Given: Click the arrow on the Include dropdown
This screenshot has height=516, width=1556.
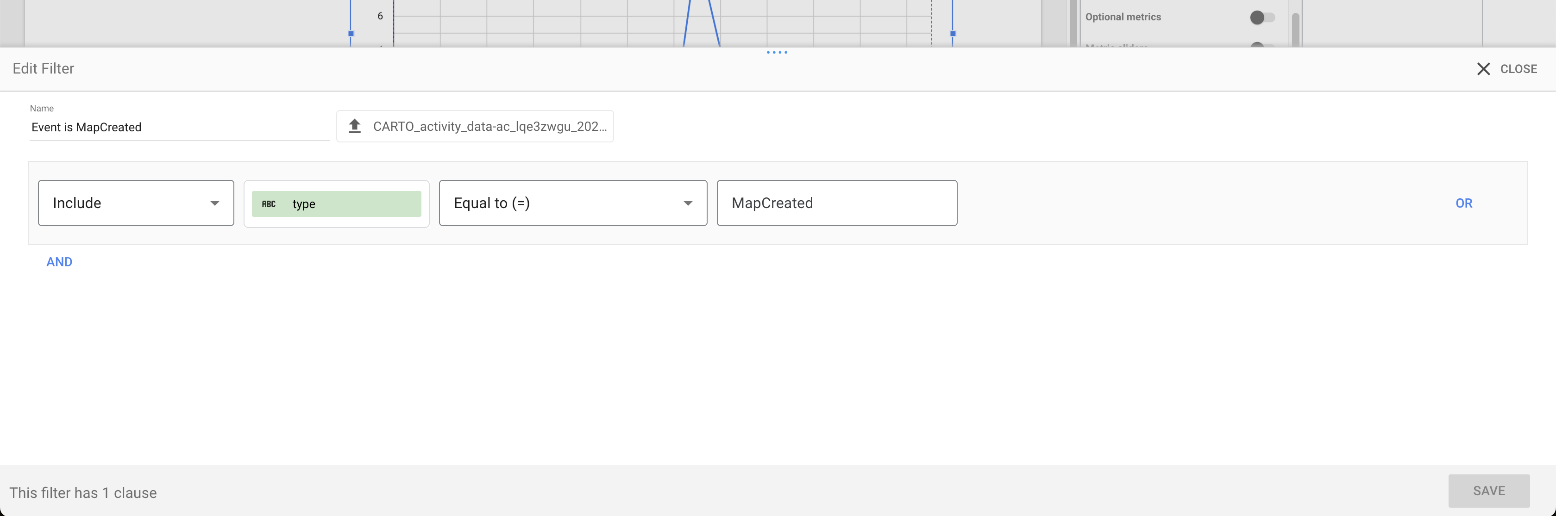Looking at the screenshot, I should (x=214, y=203).
